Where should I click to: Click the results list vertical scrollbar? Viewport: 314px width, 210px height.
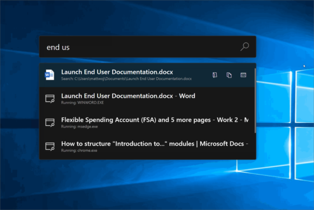255,100
